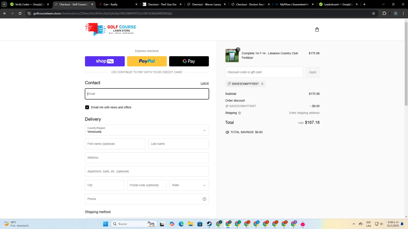Click Apply discount button

(313, 72)
